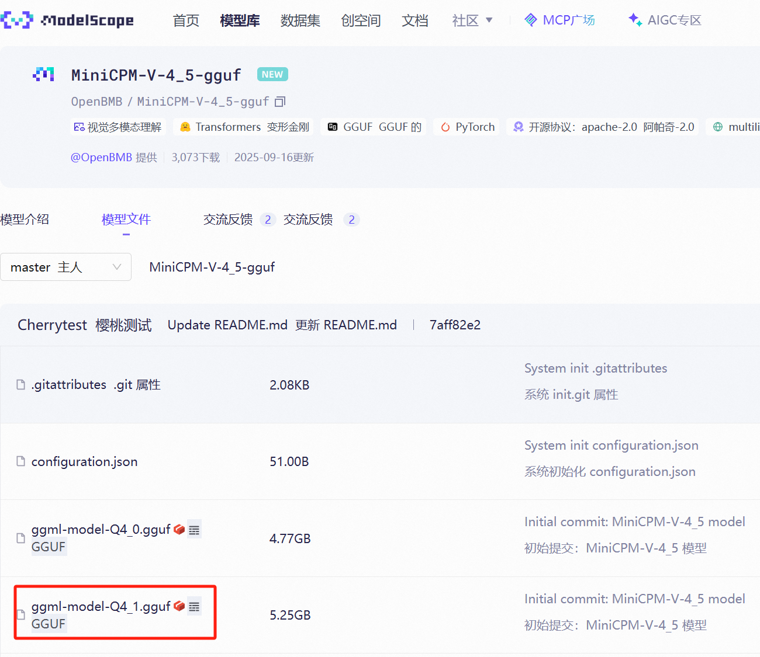Click the Transformers tag
760x657 pixels.
click(x=244, y=127)
